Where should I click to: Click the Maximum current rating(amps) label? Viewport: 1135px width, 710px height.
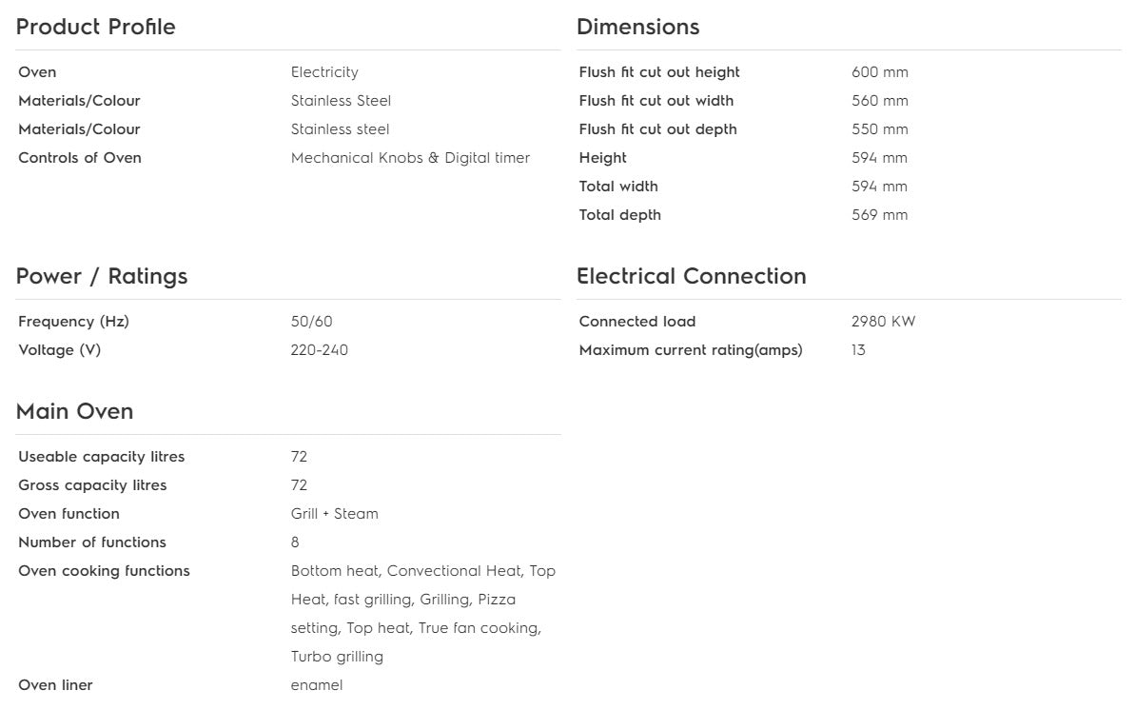(x=691, y=350)
